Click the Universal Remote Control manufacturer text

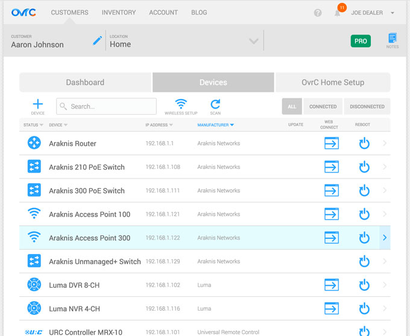[x=229, y=332]
